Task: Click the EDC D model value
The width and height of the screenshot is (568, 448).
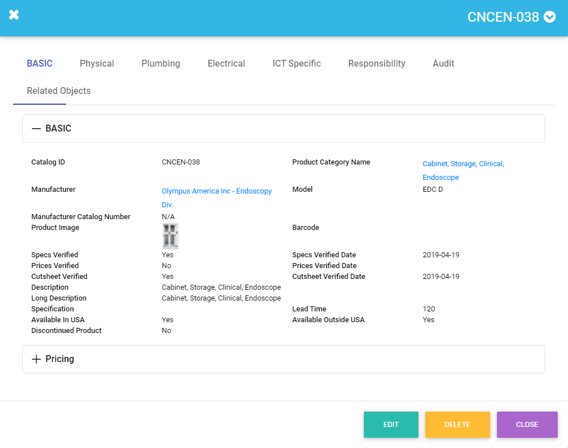Action: [x=433, y=190]
